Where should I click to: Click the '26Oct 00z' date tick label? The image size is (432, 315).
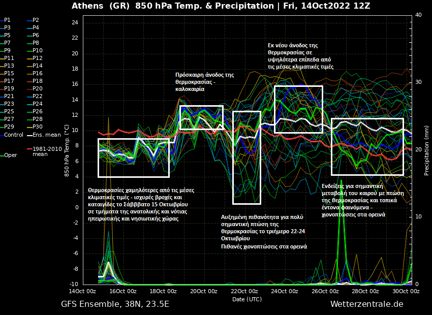(x=325, y=291)
